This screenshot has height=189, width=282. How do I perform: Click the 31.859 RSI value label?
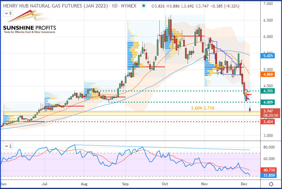coord(269,175)
